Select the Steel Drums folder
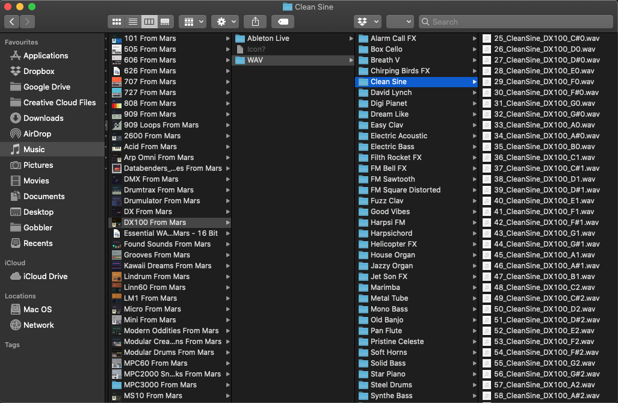618x403 pixels. coord(416,385)
